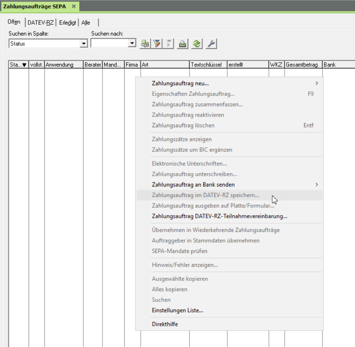Sort by the Berater column header
The height and width of the screenshot is (347, 355).
tap(93, 65)
